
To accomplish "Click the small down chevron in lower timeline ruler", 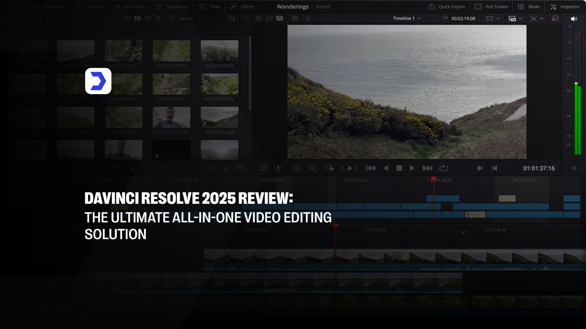I will coord(464,232).
